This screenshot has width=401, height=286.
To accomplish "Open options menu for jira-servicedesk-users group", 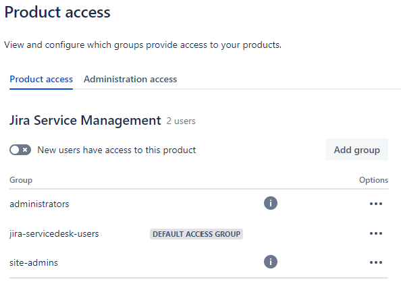I will click(x=376, y=233).
